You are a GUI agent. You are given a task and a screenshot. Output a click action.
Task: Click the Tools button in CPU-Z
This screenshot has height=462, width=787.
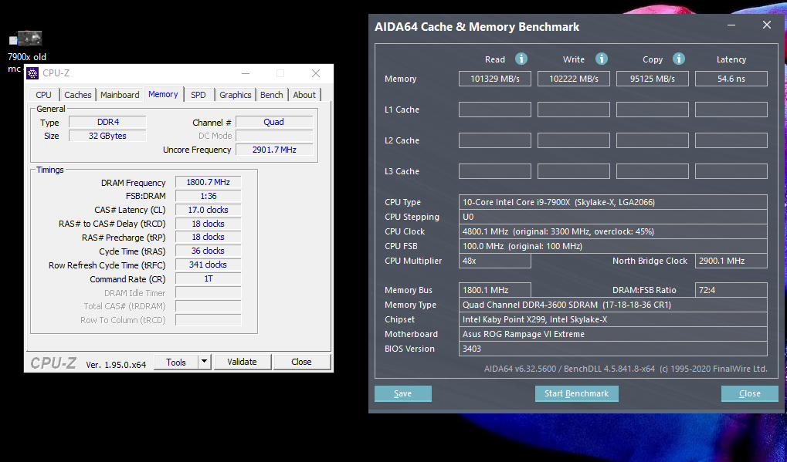tap(176, 362)
